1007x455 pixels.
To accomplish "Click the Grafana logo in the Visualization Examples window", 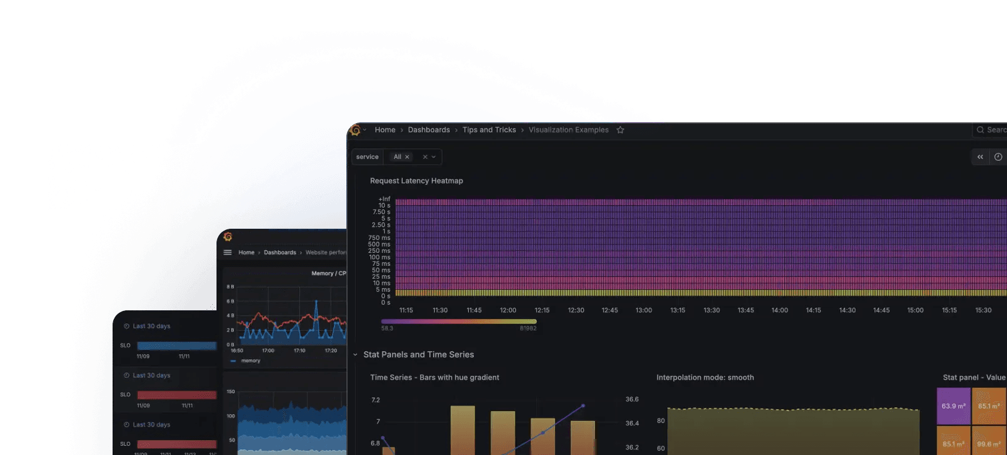I will pos(355,130).
